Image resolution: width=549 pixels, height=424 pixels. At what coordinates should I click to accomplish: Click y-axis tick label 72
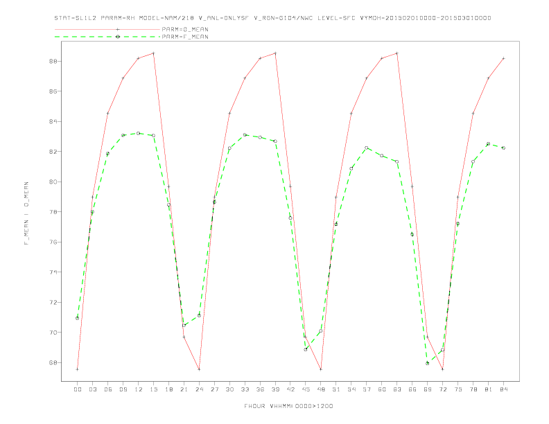[53, 302]
